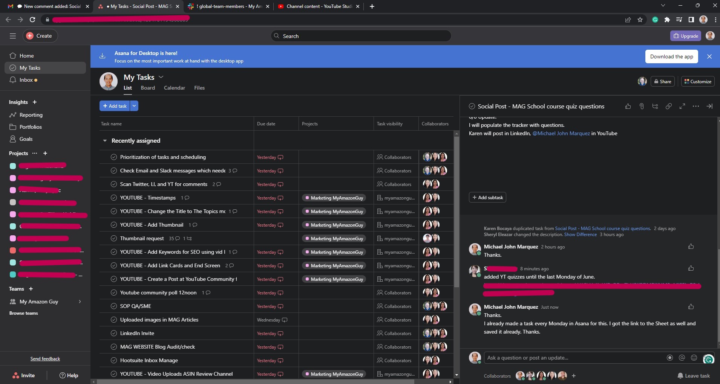Image resolution: width=720 pixels, height=384 pixels.
Task: Open the Add task dropdown arrow
Action: click(x=134, y=106)
